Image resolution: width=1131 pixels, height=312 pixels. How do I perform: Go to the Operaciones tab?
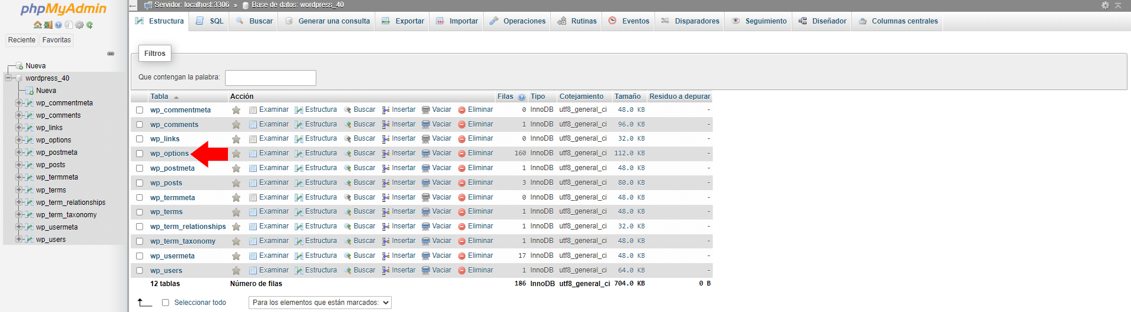[518, 21]
